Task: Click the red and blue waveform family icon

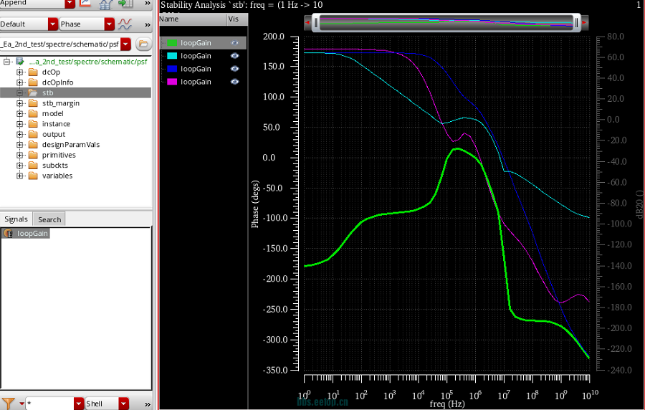Action: (125, 24)
